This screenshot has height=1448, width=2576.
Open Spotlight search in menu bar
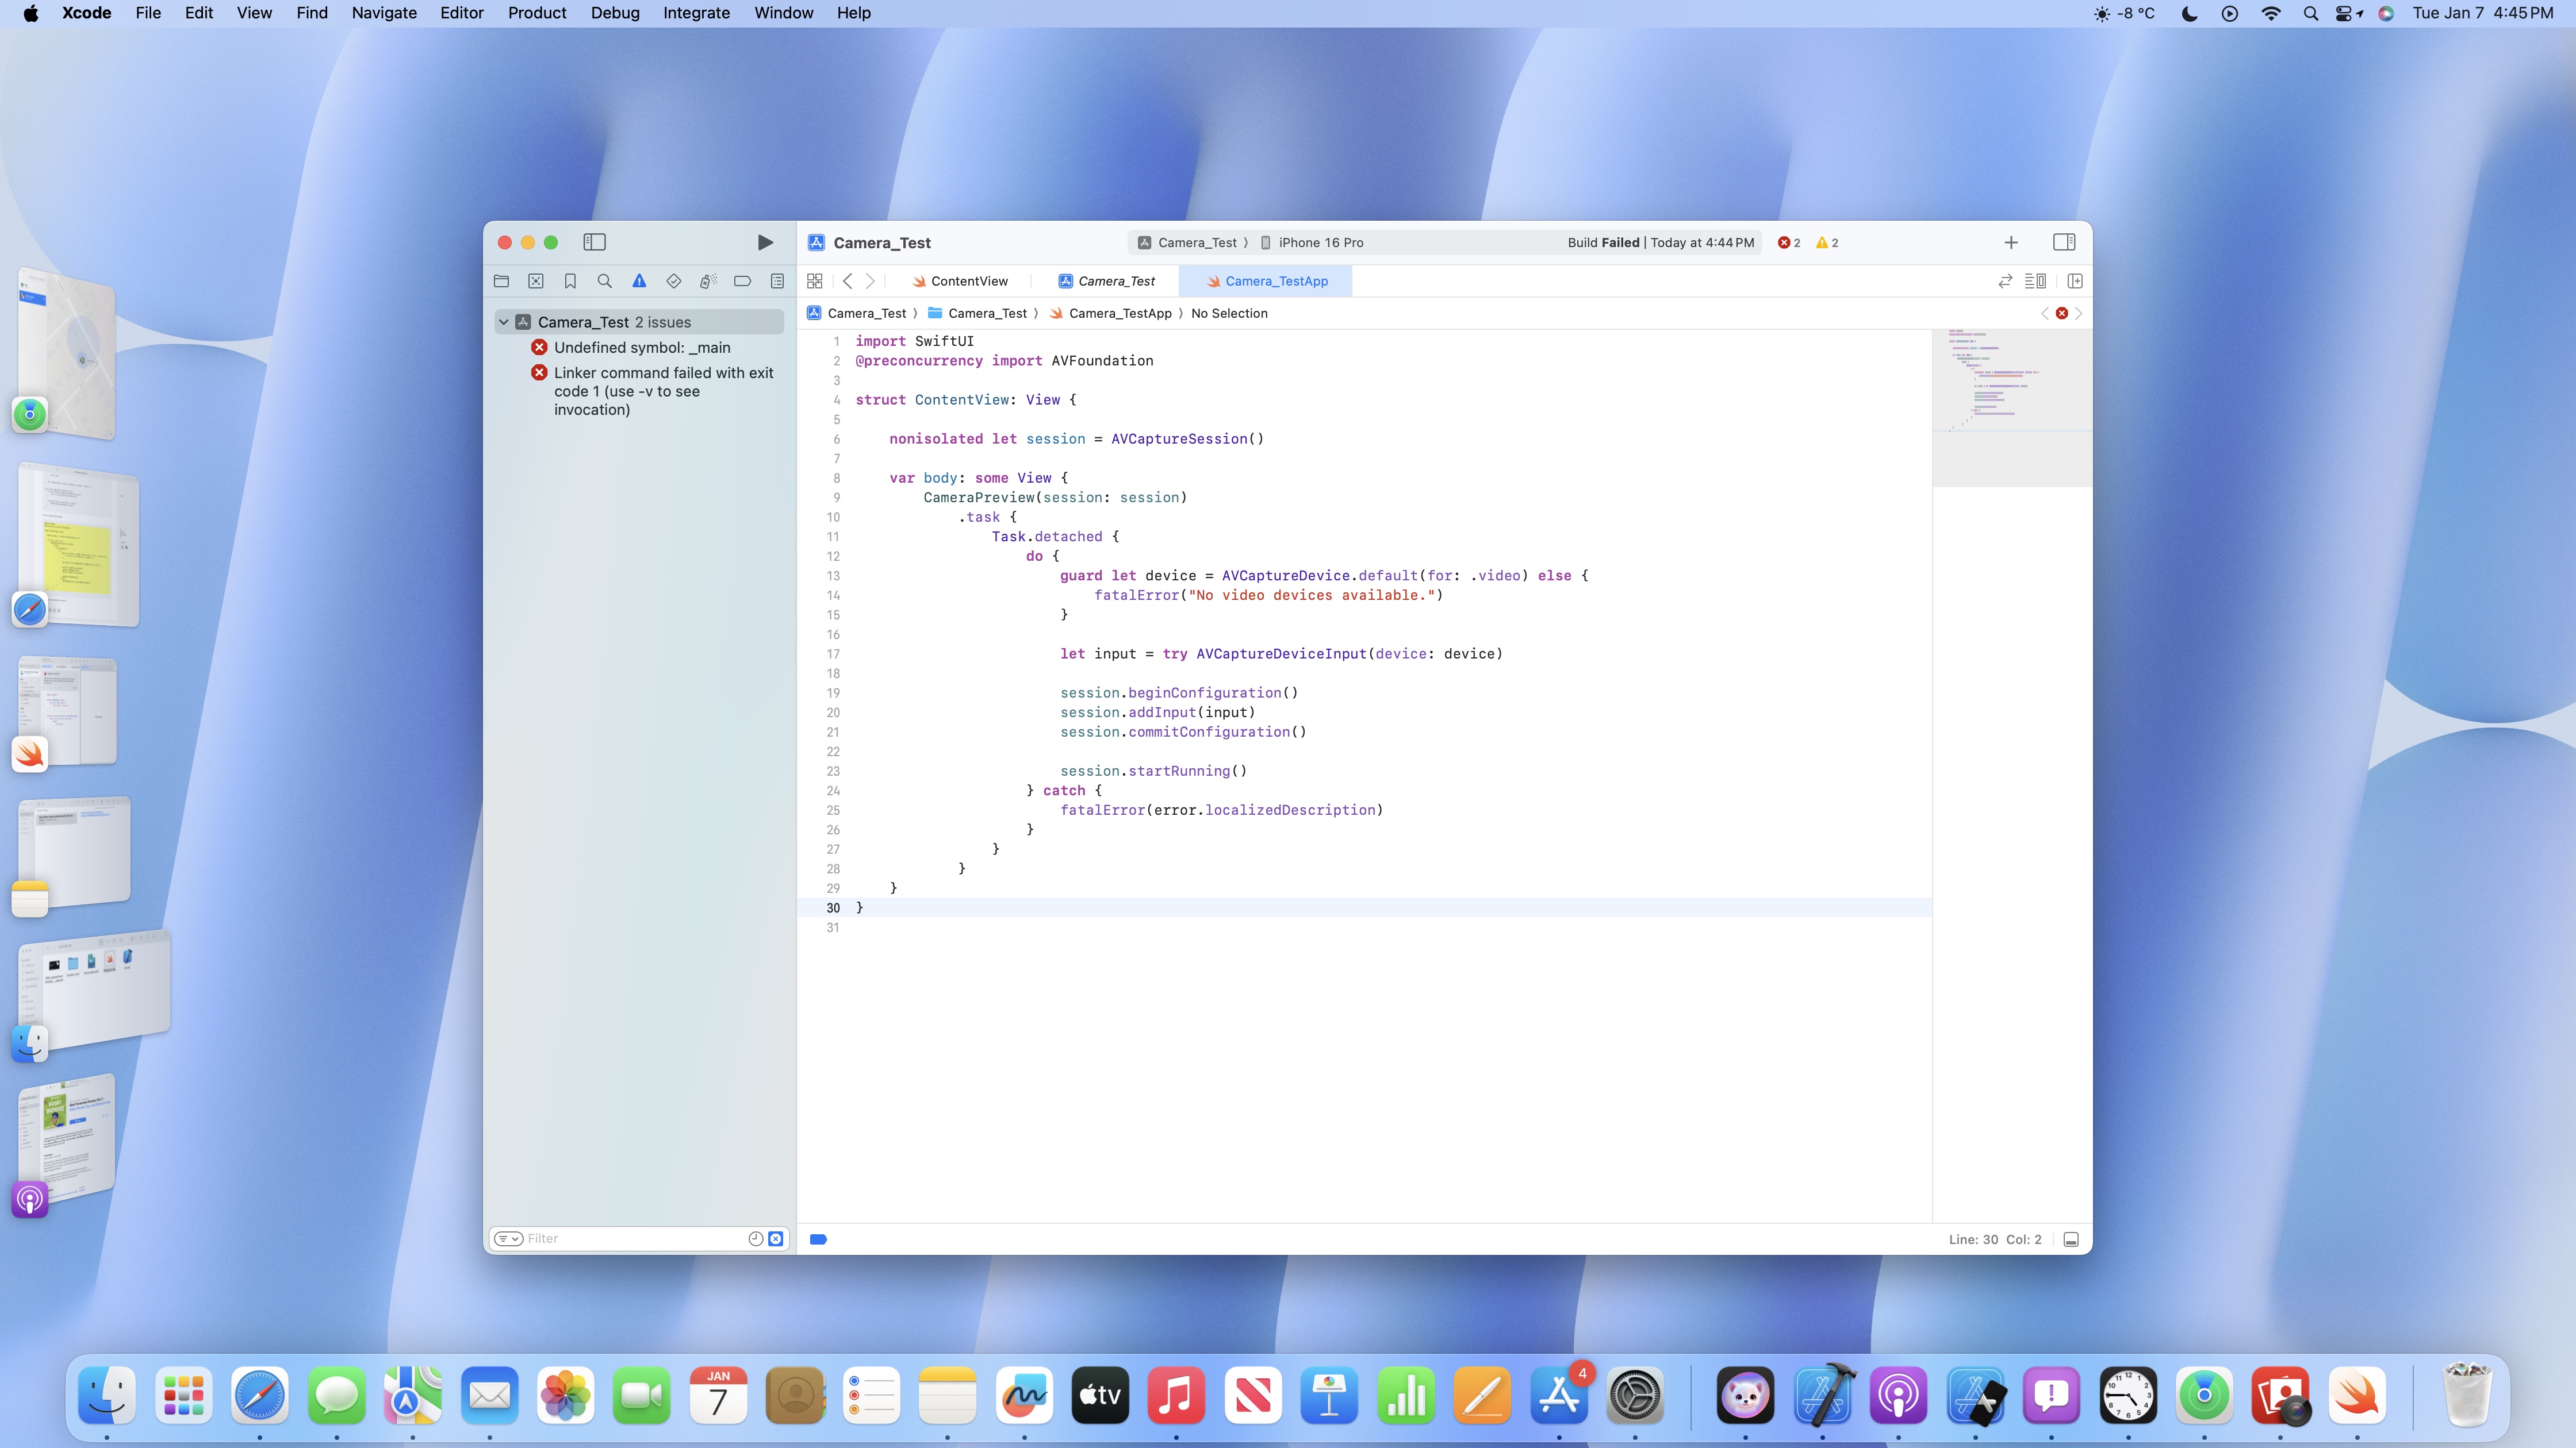(x=2310, y=13)
